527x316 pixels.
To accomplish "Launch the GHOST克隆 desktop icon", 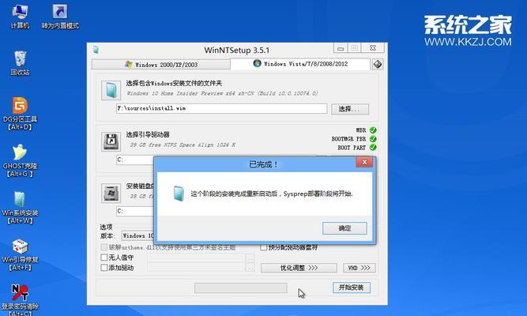I will click(21, 160).
